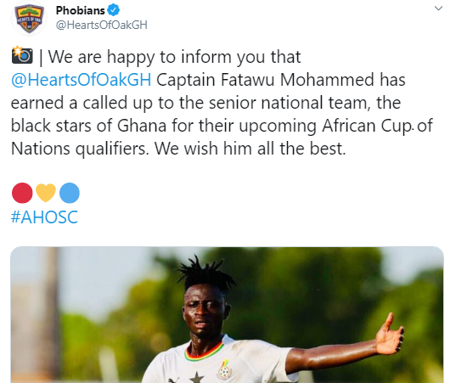Viewport: 456px width, 383px height.
Task: Click the black star on the shirt
Action: pyautogui.click(x=197, y=378)
